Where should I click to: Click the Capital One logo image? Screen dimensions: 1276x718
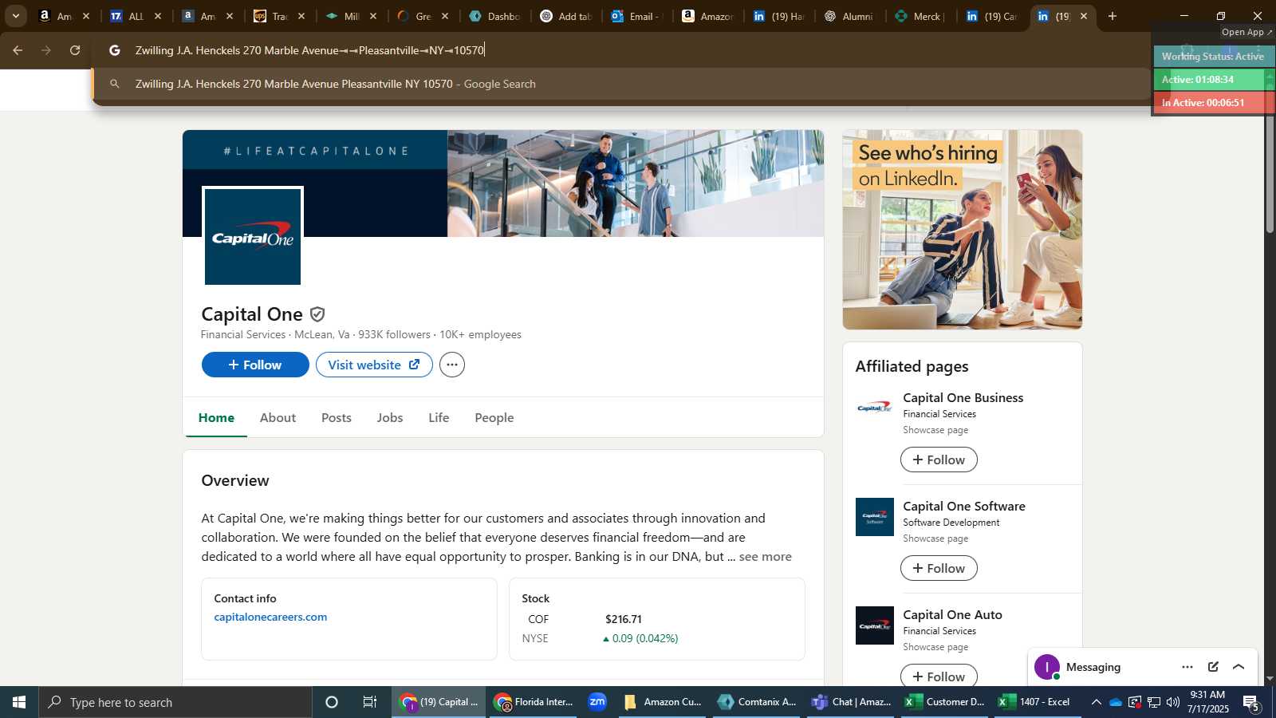[253, 237]
